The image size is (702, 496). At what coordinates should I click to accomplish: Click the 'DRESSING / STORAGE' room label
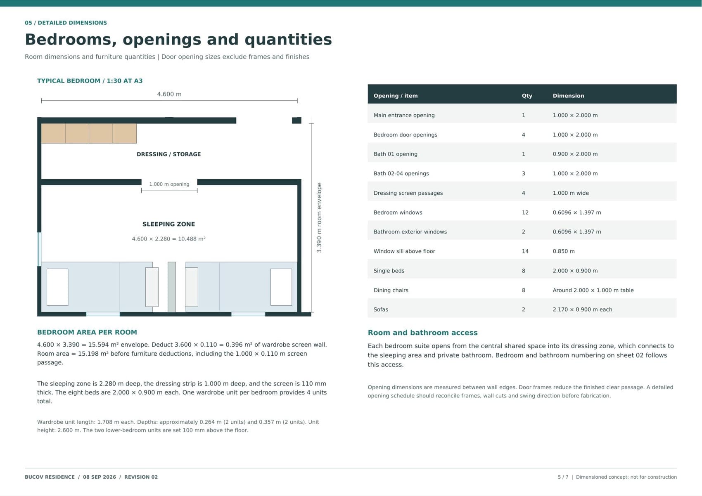coord(168,154)
